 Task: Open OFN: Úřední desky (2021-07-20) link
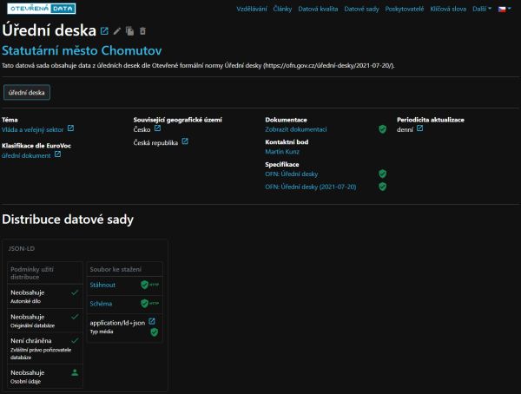311,187
